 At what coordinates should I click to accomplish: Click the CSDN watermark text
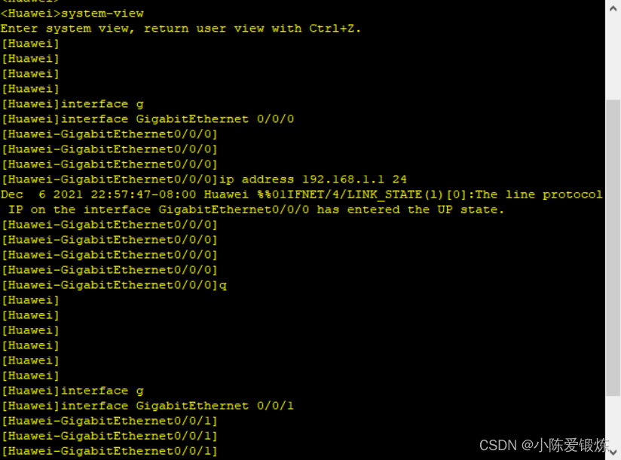pos(544,446)
